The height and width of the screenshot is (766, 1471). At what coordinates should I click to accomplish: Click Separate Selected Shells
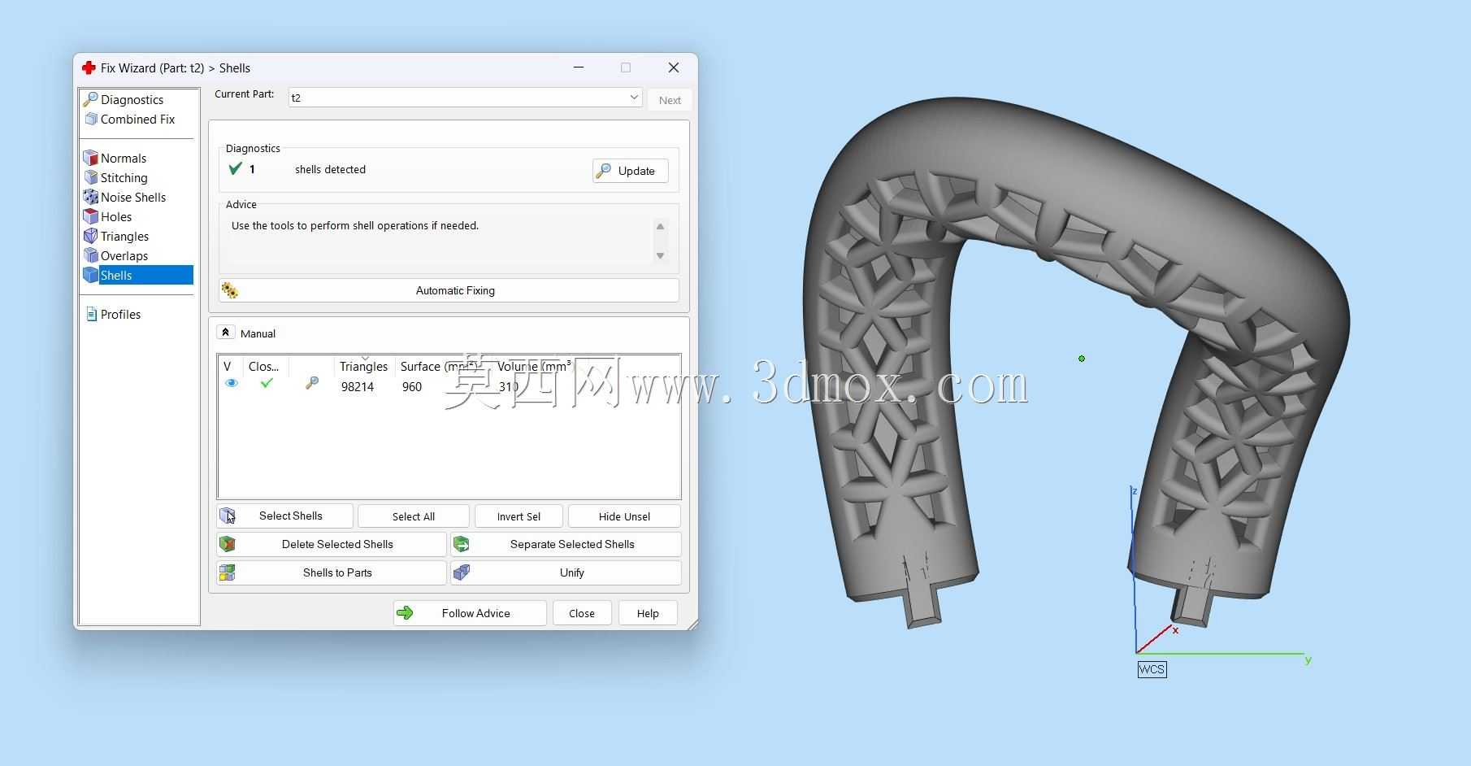click(566, 544)
